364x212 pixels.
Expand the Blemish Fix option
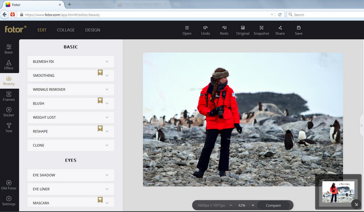click(71, 61)
